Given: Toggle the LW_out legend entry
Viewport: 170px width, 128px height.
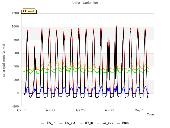Looking at the screenshot, I should pos(105,123).
